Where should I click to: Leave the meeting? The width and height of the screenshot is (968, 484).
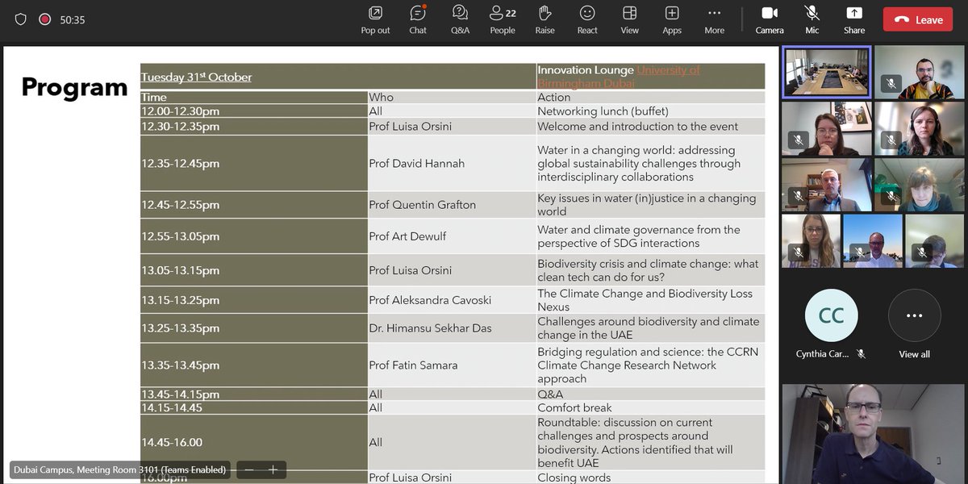[x=918, y=20]
